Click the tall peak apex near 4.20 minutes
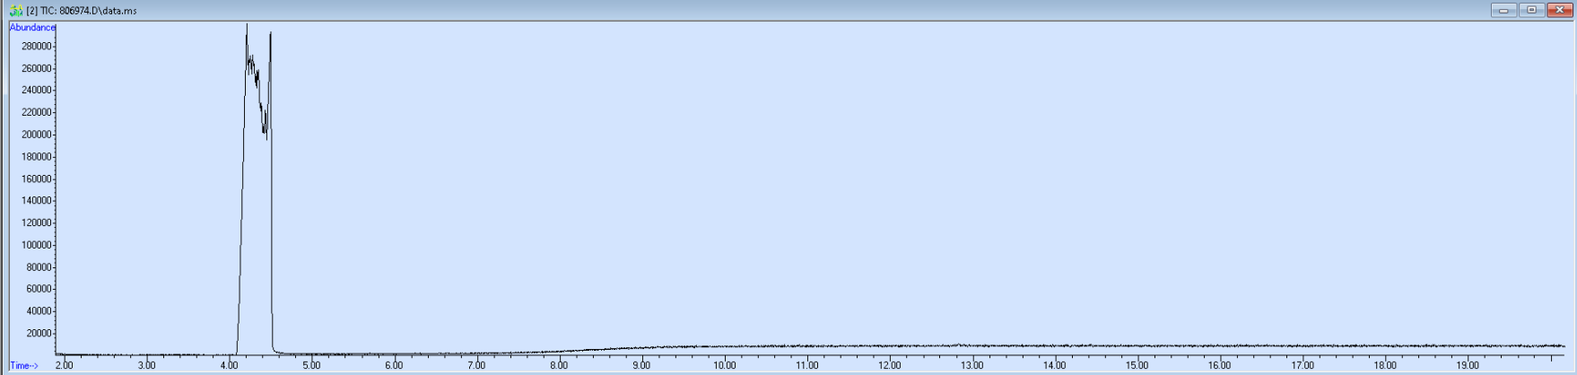 point(247,25)
